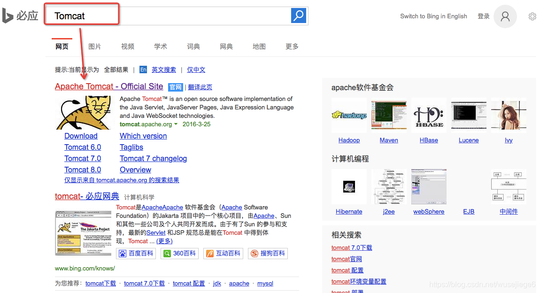Open the EJB text link

coord(469,212)
